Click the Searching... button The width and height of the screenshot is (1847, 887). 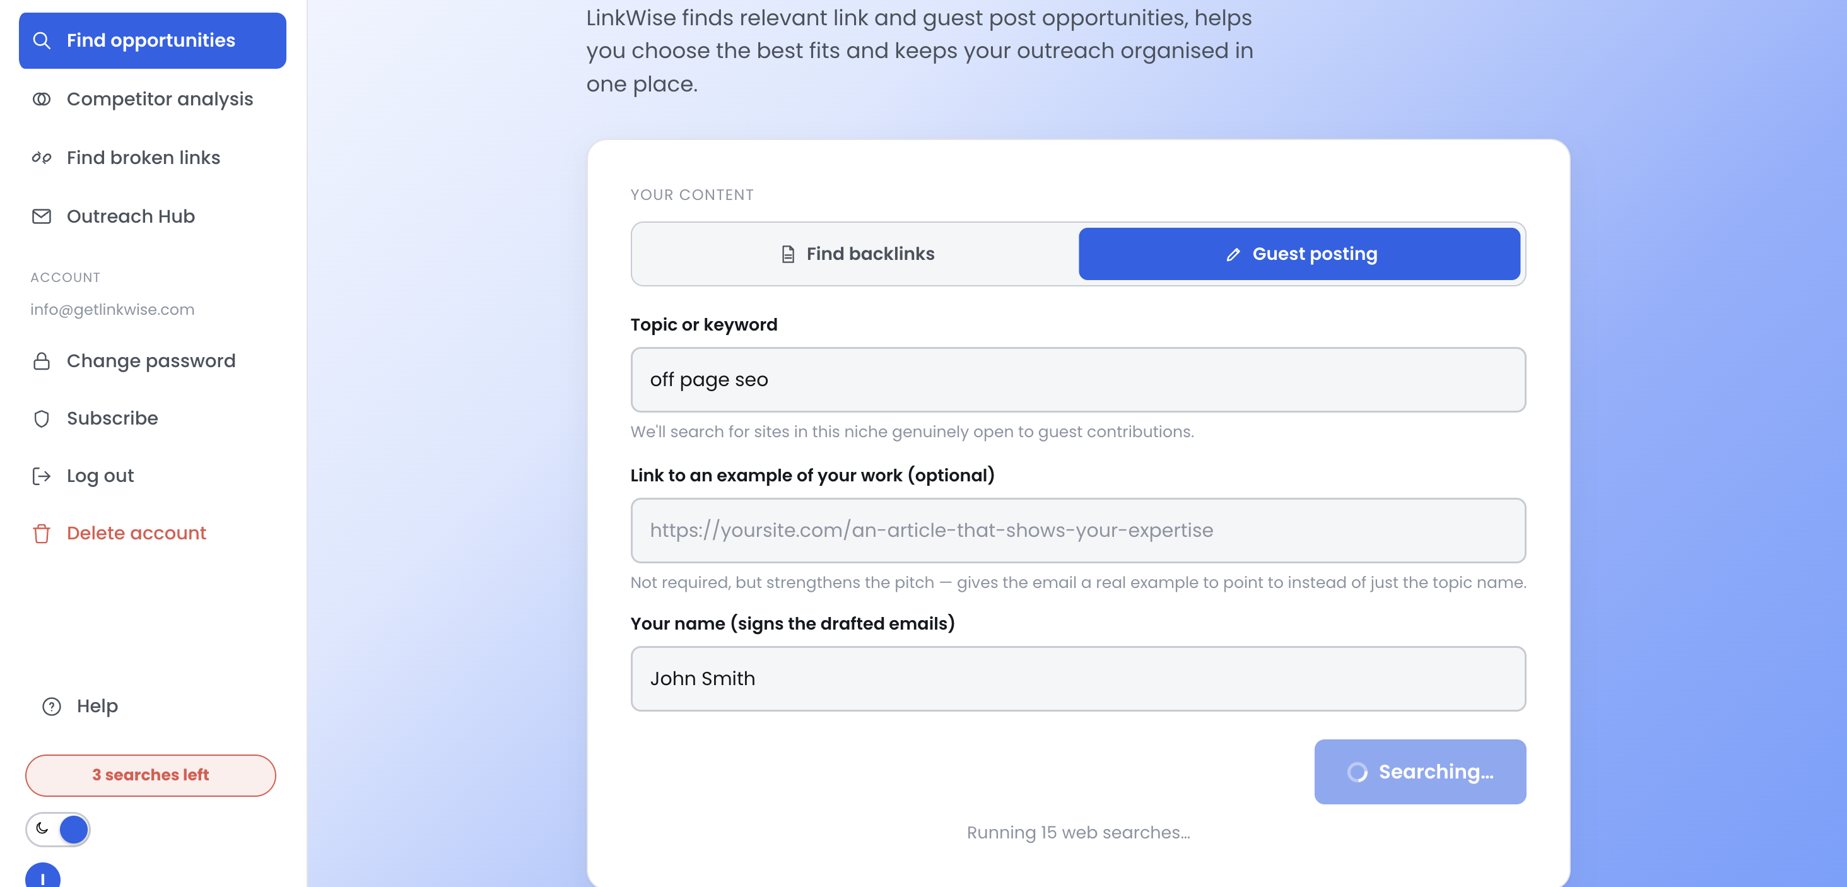1420,772
